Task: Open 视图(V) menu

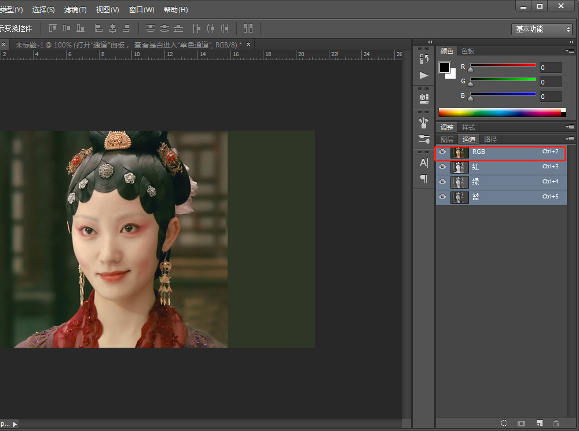Action: 107,10
